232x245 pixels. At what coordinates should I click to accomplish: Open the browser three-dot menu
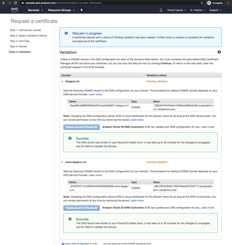click(228, 3)
